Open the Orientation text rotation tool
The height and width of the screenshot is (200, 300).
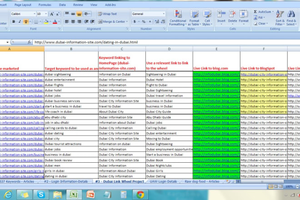(87, 14)
